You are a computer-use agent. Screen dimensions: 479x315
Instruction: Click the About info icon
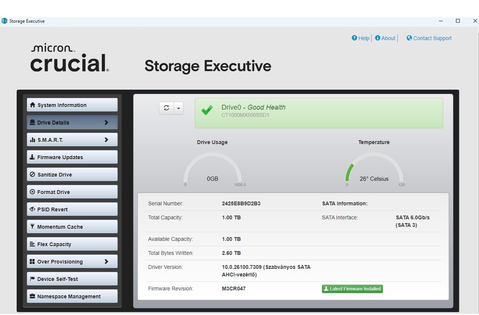pyautogui.click(x=378, y=38)
